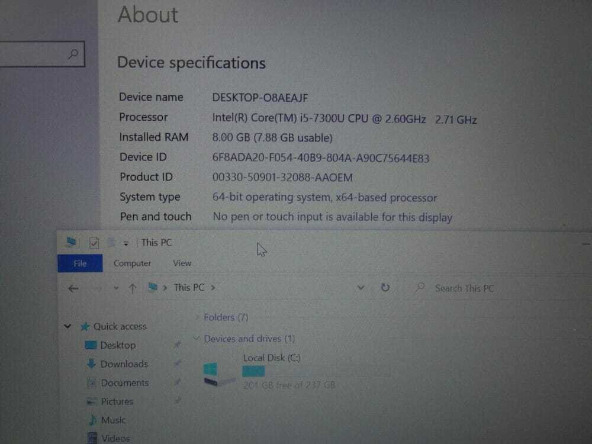Click the Properties checkmark quick access icon
Viewport: 592px width, 444px height.
(x=94, y=243)
